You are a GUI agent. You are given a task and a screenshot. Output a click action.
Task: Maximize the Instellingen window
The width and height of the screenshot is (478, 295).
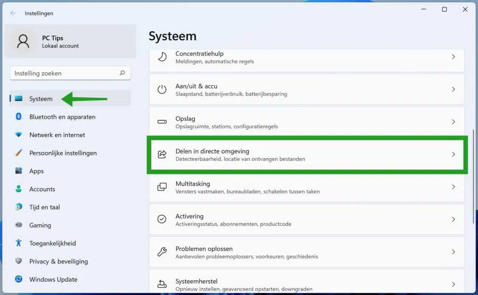tap(444, 10)
